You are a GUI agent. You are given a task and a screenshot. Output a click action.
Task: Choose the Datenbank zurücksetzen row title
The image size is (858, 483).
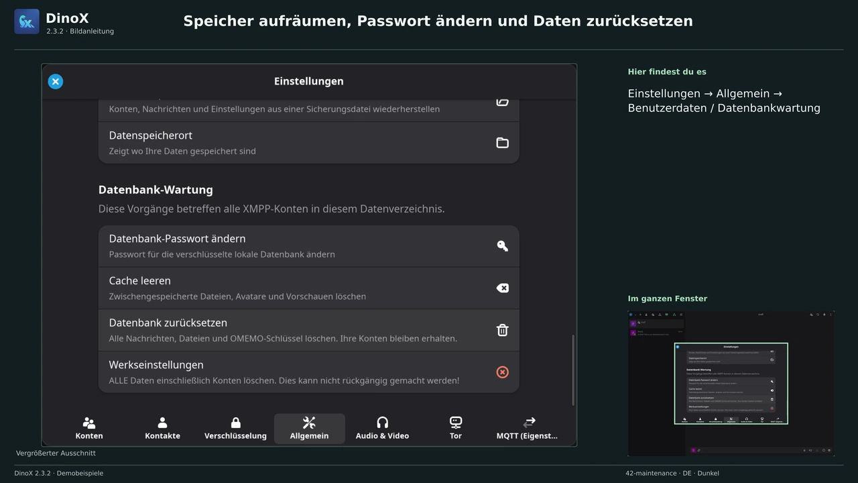[168, 323]
